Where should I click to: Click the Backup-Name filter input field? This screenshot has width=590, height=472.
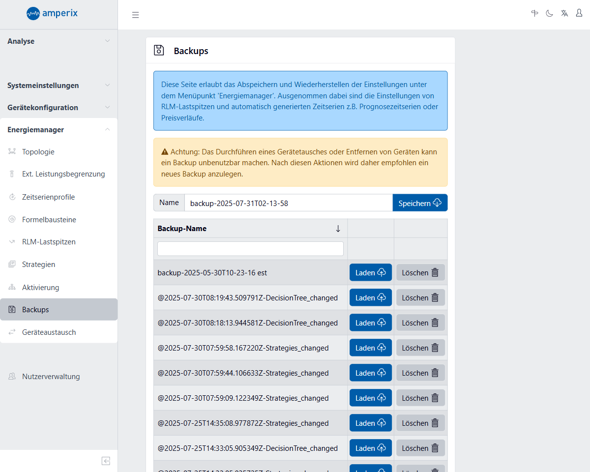pos(250,249)
